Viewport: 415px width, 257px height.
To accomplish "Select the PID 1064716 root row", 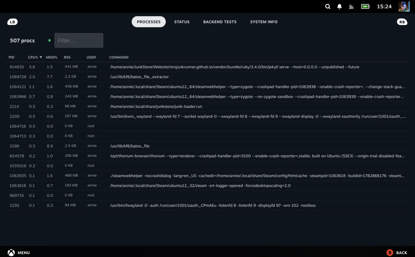I will 207,126.
